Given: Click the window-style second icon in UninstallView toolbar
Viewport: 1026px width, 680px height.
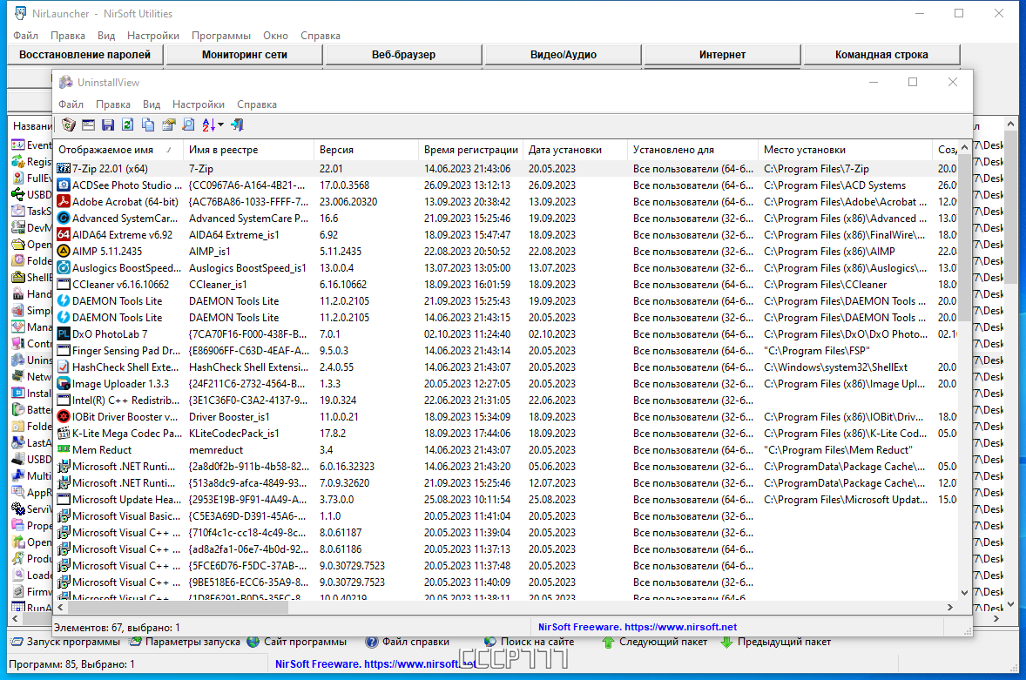Looking at the screenshot, I should [x=88, y=125].
